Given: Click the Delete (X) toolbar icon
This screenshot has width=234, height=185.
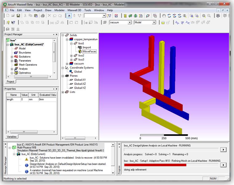Looking at the screenshot, I should (x=49, y=15).
